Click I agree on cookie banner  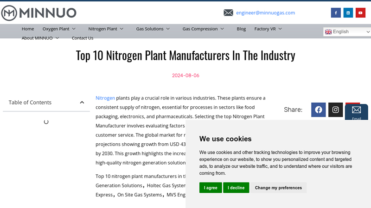click(211, 188)
